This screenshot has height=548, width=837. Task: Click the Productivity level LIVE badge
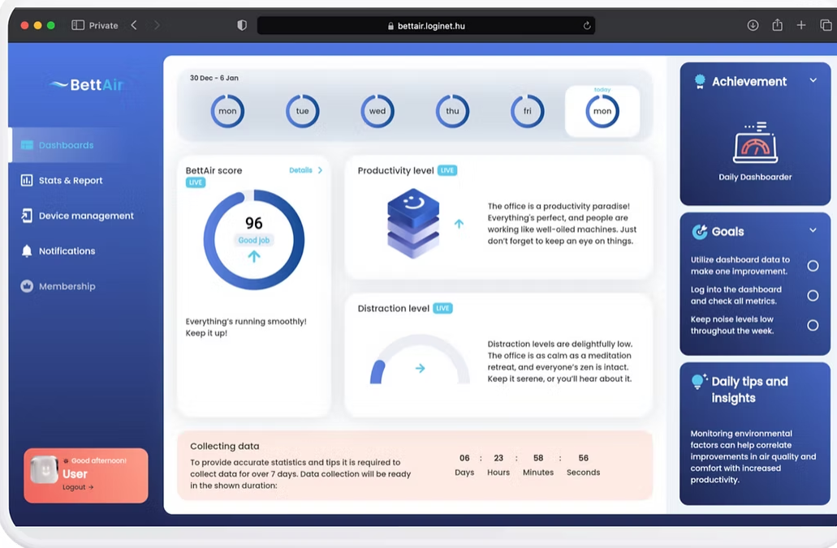[x=447, y=170]
